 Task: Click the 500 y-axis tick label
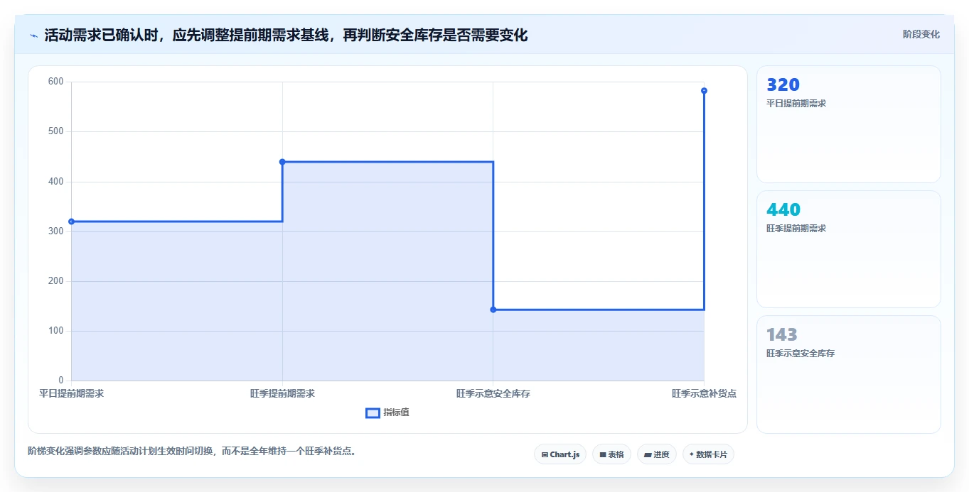(x=56, y=131)
